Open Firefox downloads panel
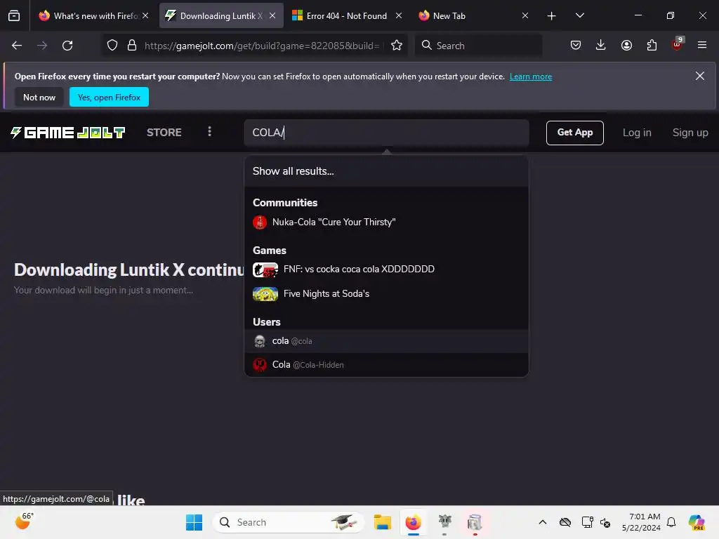The image size is (719, 539). pos(601,46)
